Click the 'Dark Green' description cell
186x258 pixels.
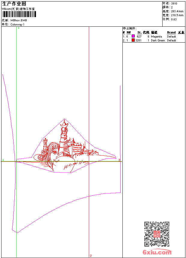(158, 40)
